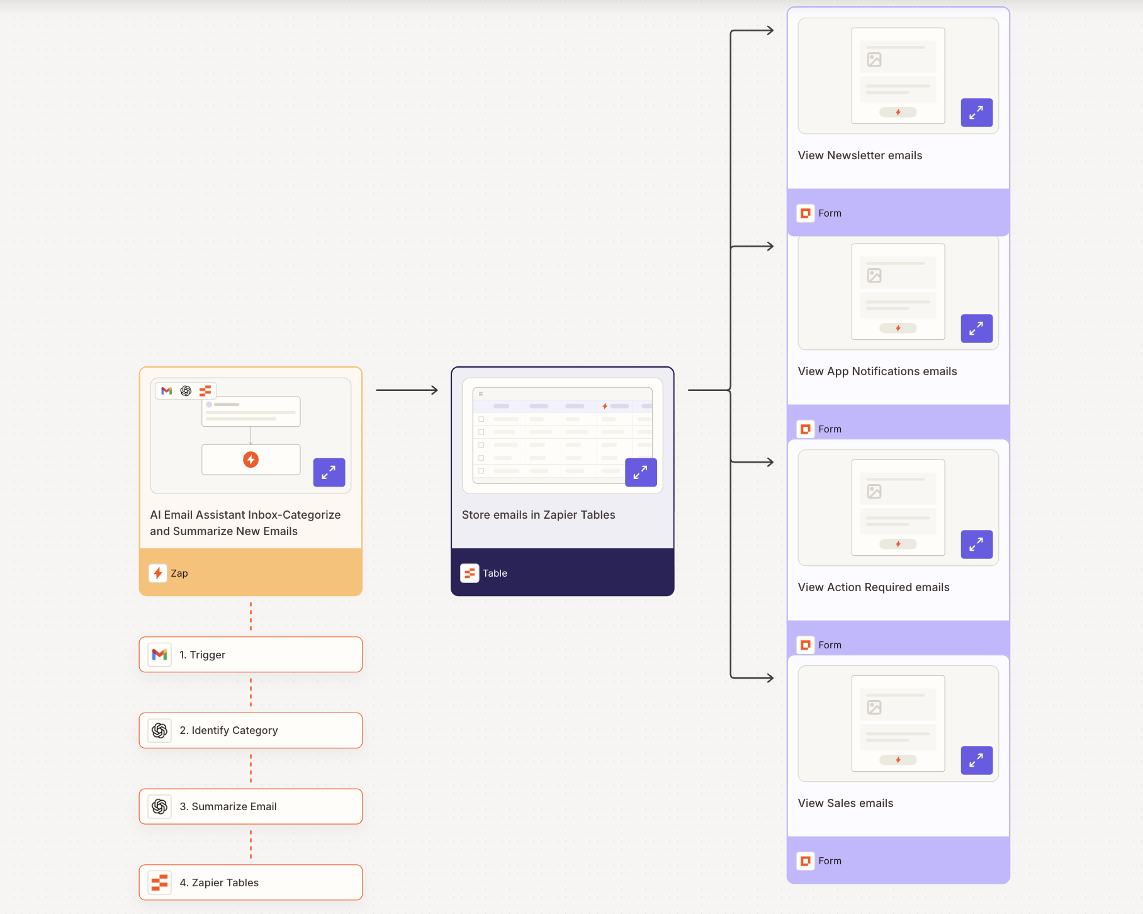
Task: Click the Table icon in the dark card footer
Action: coord(470,573)
